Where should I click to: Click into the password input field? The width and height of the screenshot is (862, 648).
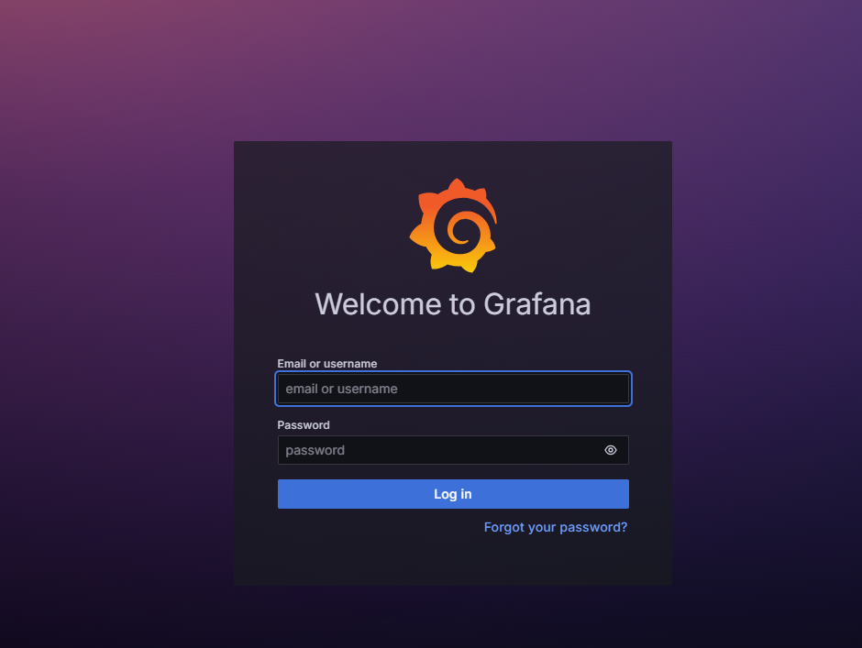[453, 450]
